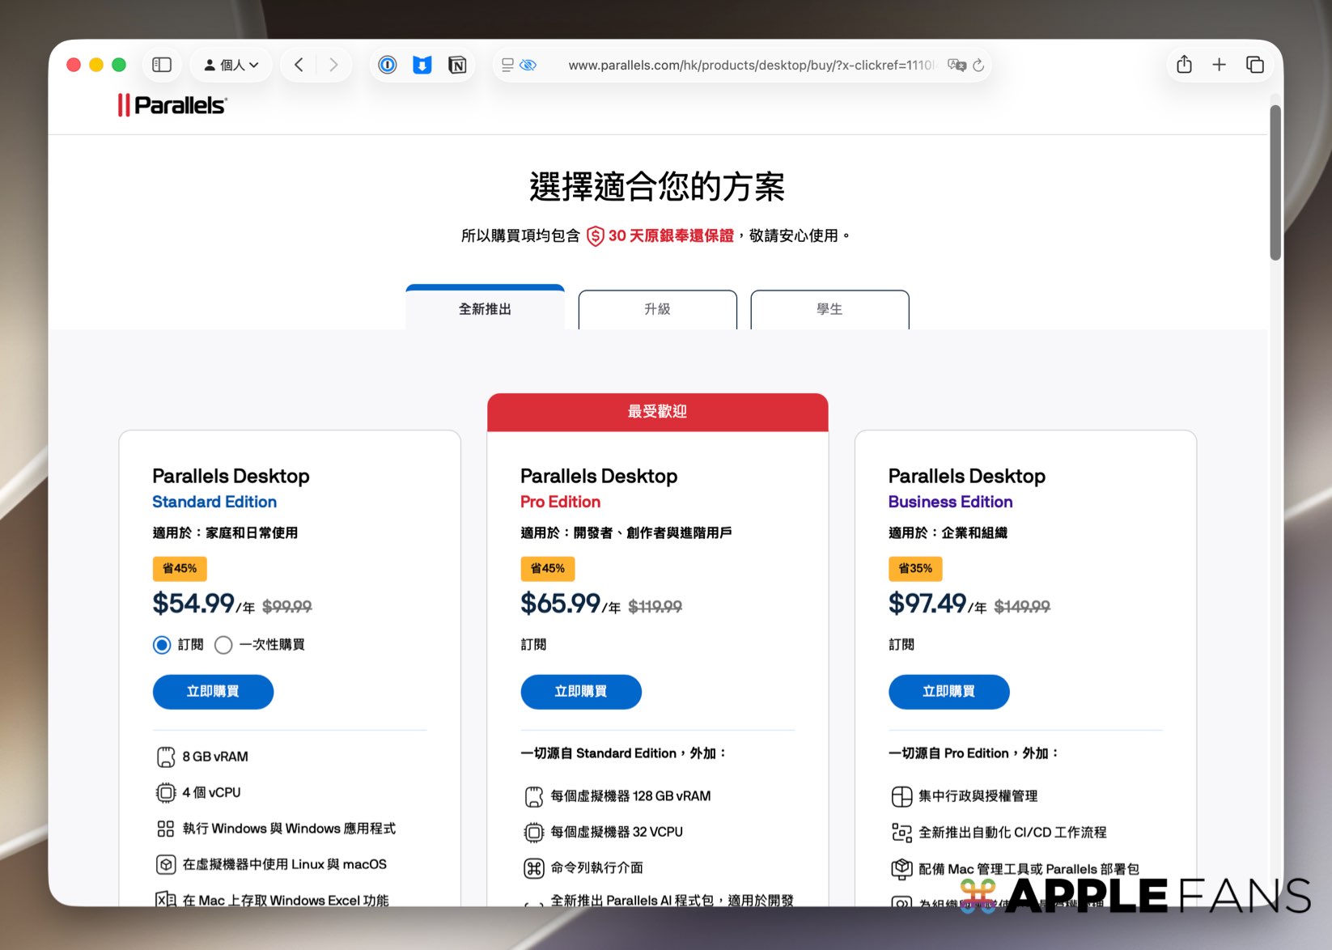The image size is (1332, 950).
Task: Click 適用於：企業和組織 text
Action: coord(948,532)
